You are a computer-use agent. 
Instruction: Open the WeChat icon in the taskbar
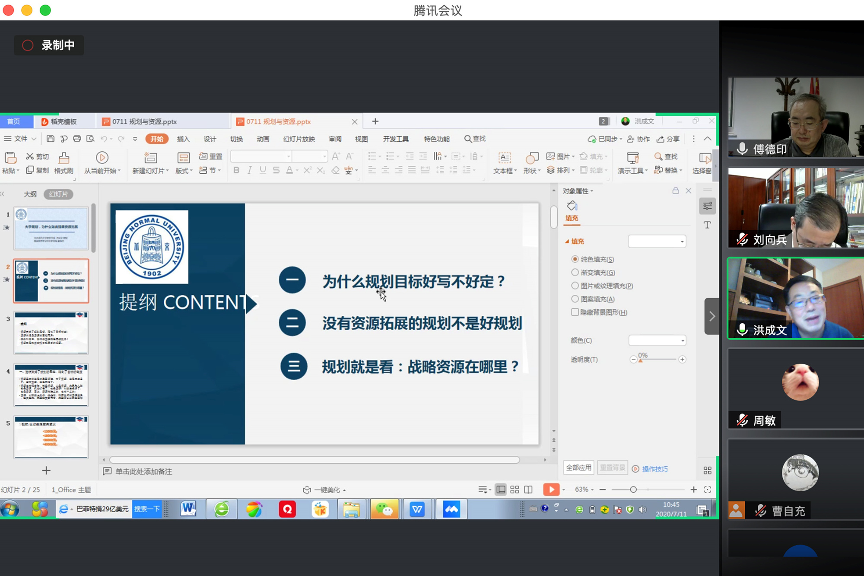384,509
